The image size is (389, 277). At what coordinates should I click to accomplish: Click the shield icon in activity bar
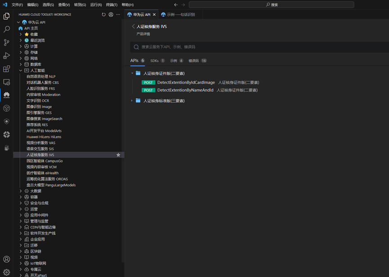pyautogui.click(x=6, y=121)
